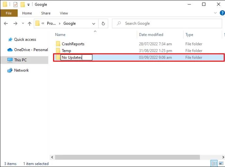Screen dimensions: 225x167
Task: Click the address bar double chevron
Action: [43, 23]
